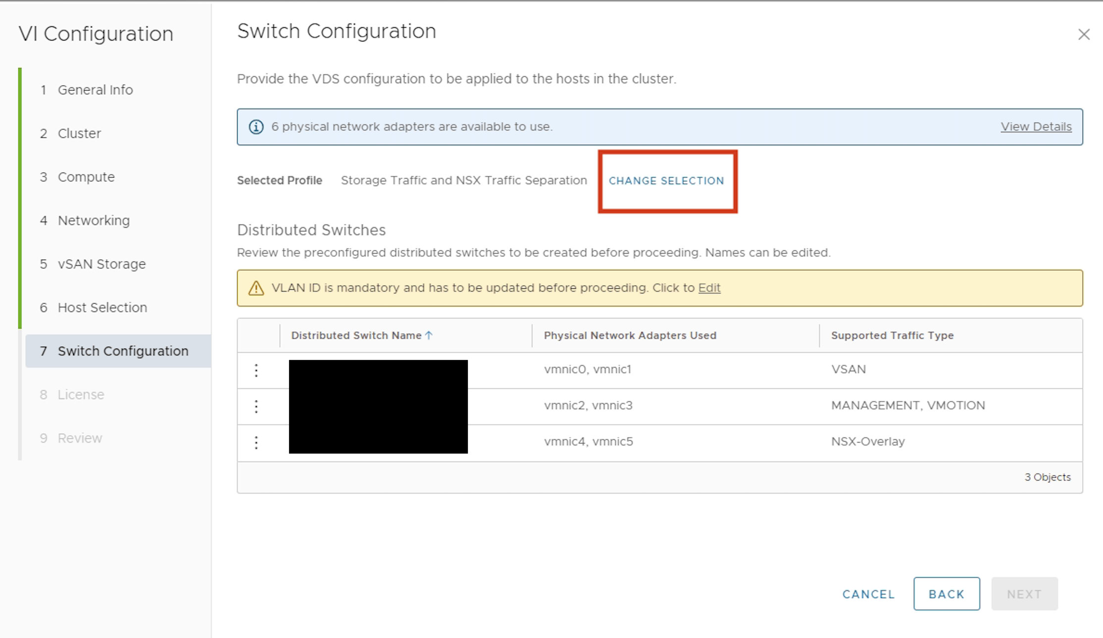Open View Details link
Viewport: 1103px width, 638px height.
(x=1036, y=127)
